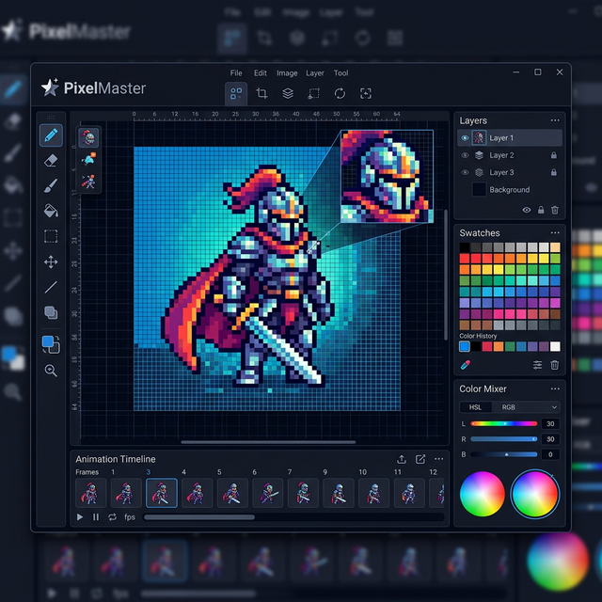Click the rainbow L slider in Color Mixer
The width and height of the screenshot is (602, 602).
(x=504, y=424)
